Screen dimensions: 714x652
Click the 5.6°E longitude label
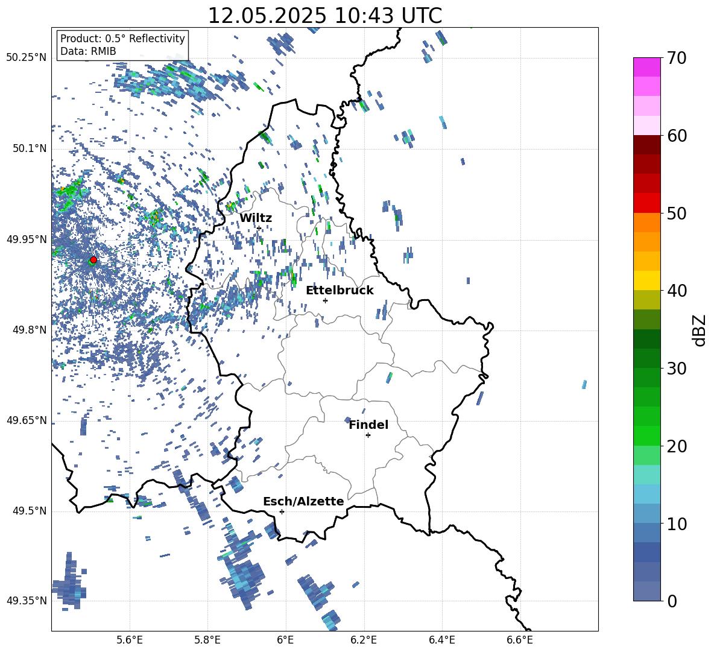pos(130,640)
